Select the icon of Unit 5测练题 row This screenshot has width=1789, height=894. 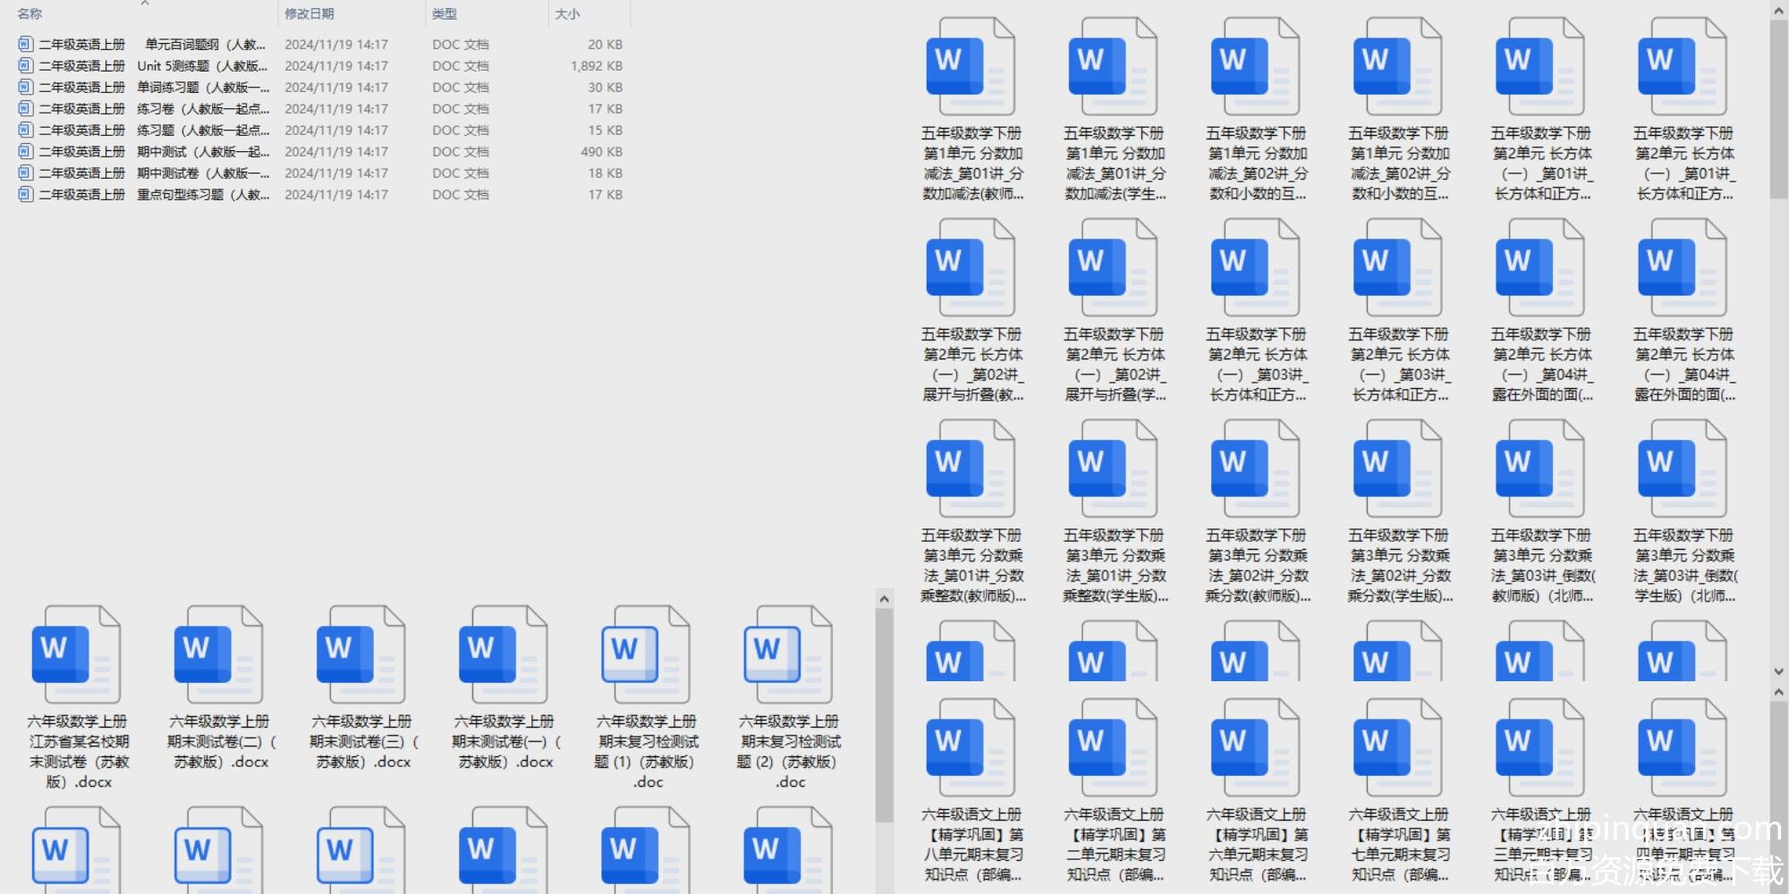26,65
